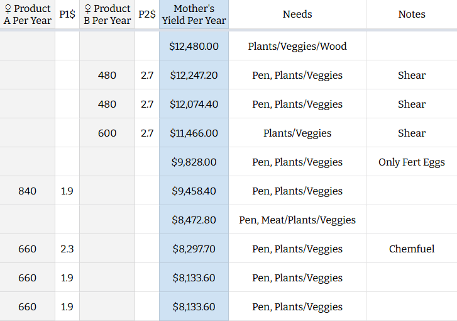Image resolution: width=457 pixels, height=321 pixels.
Task: Click the Only Fert Eggs note
Action: coord(412,162)
